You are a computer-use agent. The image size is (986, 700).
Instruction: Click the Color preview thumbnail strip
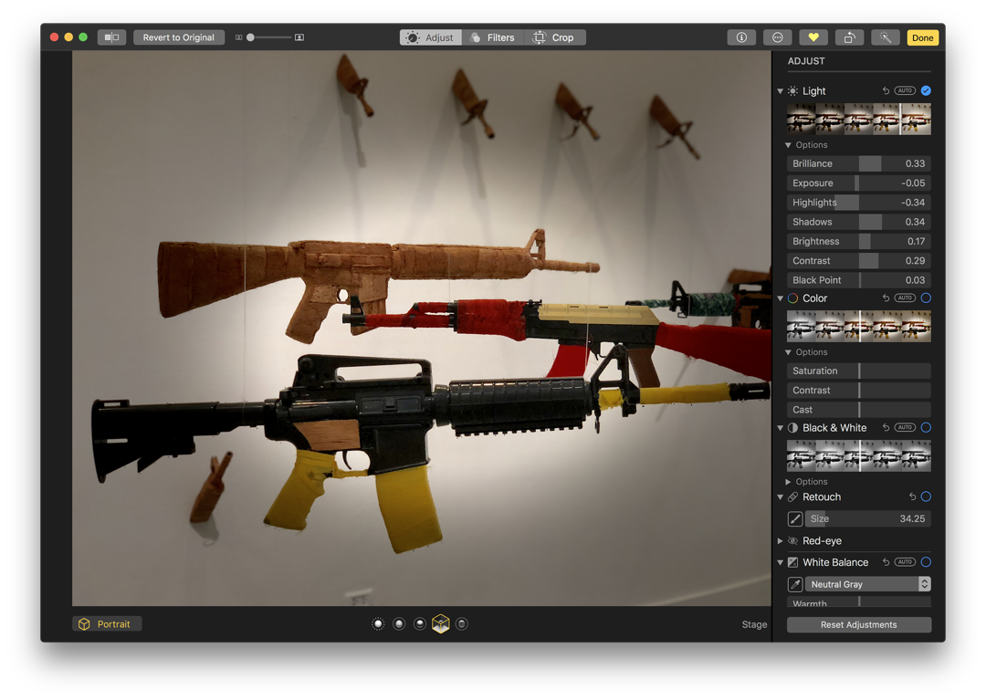(858, 326)
